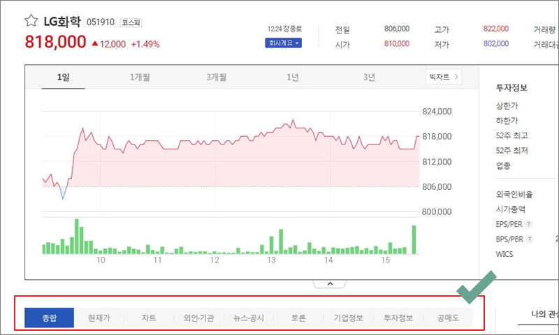The height and width of the screenshot is (335, 559).
Task: Click the +1.49% change percentage
Action: click(145, 44)
